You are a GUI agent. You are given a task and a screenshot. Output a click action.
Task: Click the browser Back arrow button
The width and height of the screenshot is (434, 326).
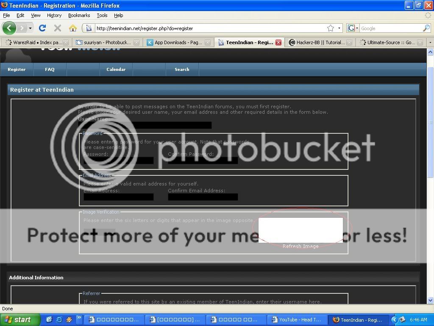point(9,28)
